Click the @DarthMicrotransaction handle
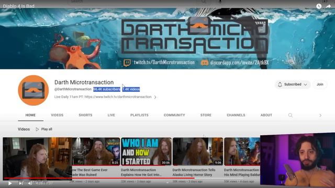335x188 pixels. click(x=73, y=89)
